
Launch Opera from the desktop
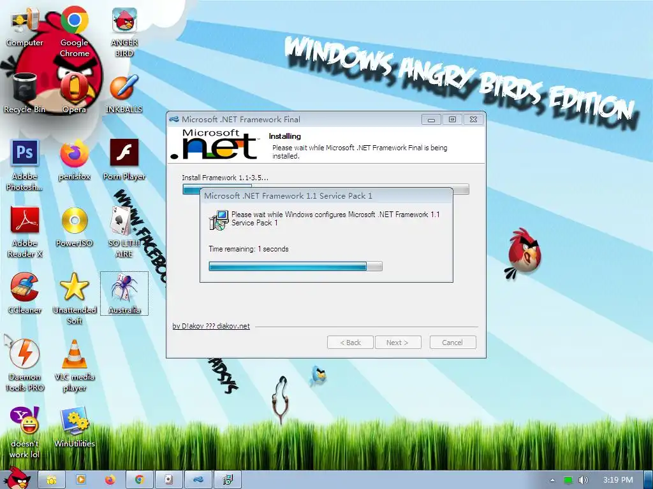[x=74, y=94]
